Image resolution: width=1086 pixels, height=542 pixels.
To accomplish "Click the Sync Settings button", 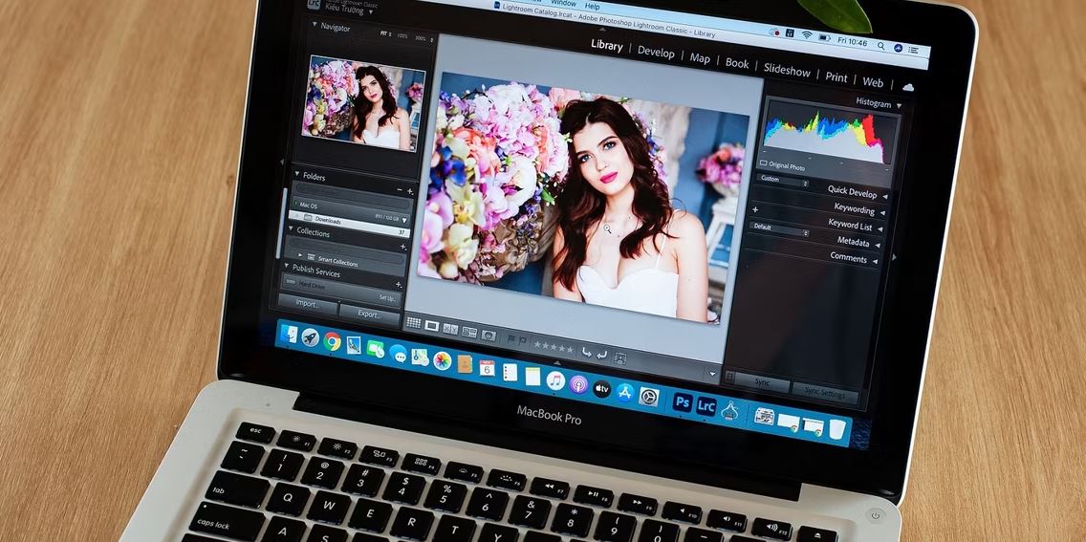I will point(824,392).
